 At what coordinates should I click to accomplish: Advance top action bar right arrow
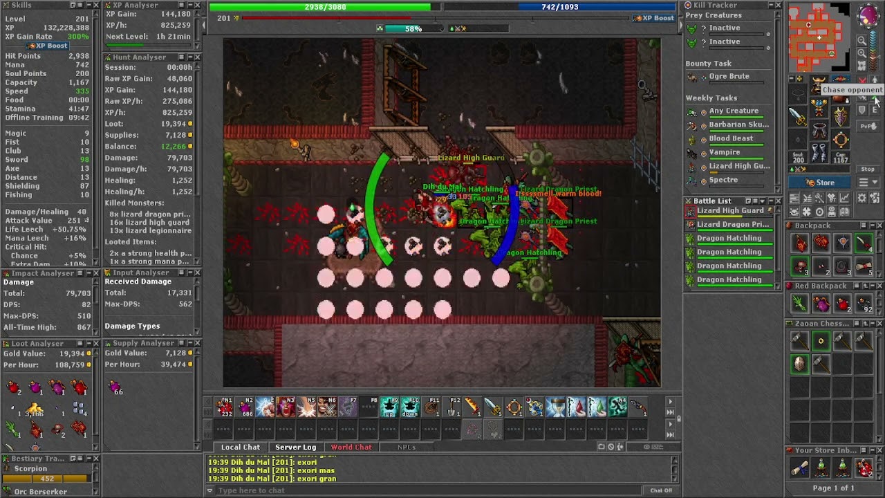pyautogui.click(x=671, y=401)
